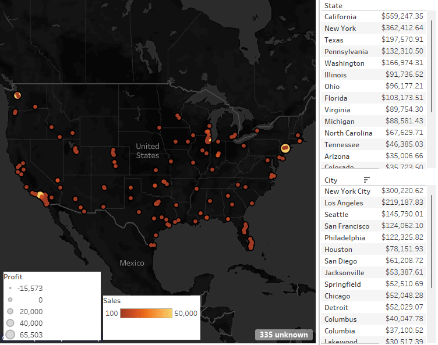Select the Chicago mark on the map
Image resolution: width=438 pixels, height=345 pixels.
coord(209,140)
